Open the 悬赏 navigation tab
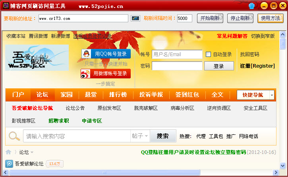The image size is (288, 177). (x=91, y=95)
